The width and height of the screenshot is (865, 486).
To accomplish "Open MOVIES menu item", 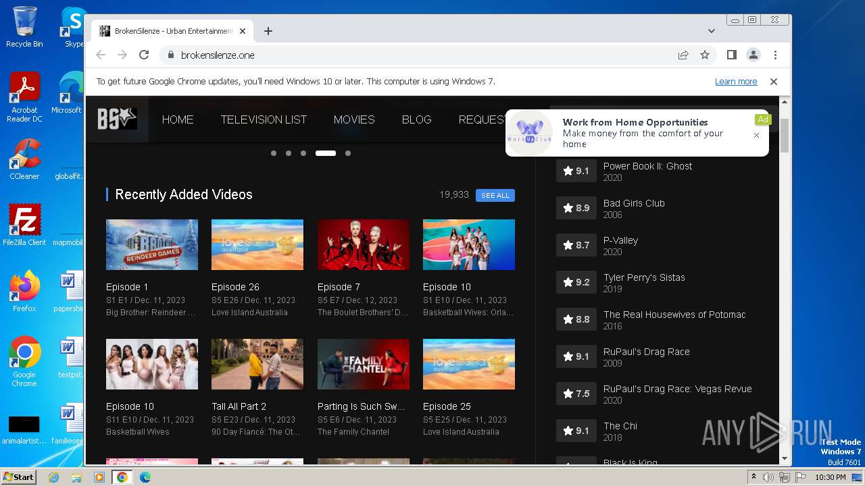I will (354, 119).
